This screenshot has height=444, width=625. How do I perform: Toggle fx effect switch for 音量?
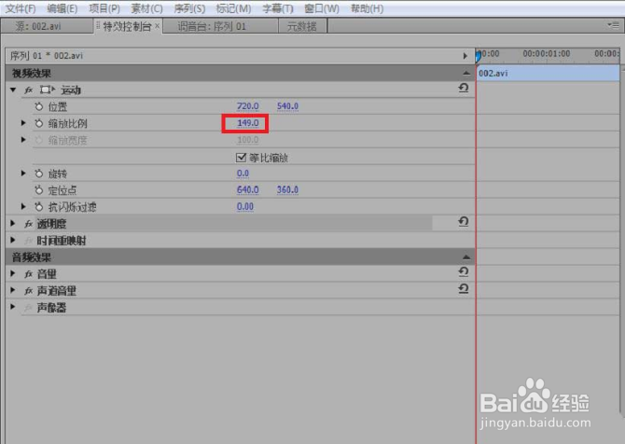[x=28, y=274]
